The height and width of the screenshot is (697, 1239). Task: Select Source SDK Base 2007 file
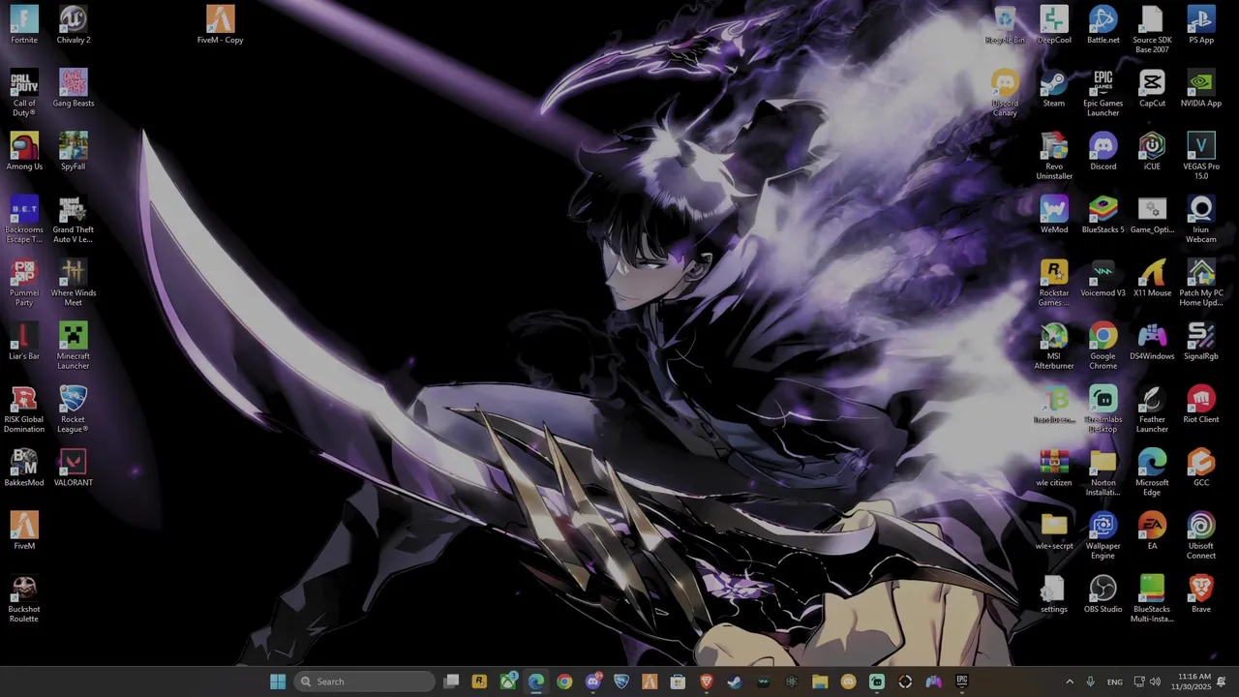1152,30
